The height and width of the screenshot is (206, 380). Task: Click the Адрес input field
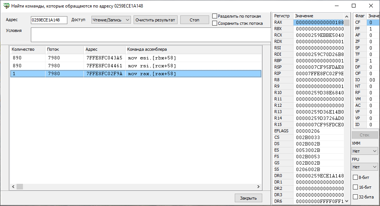(49, 20)
